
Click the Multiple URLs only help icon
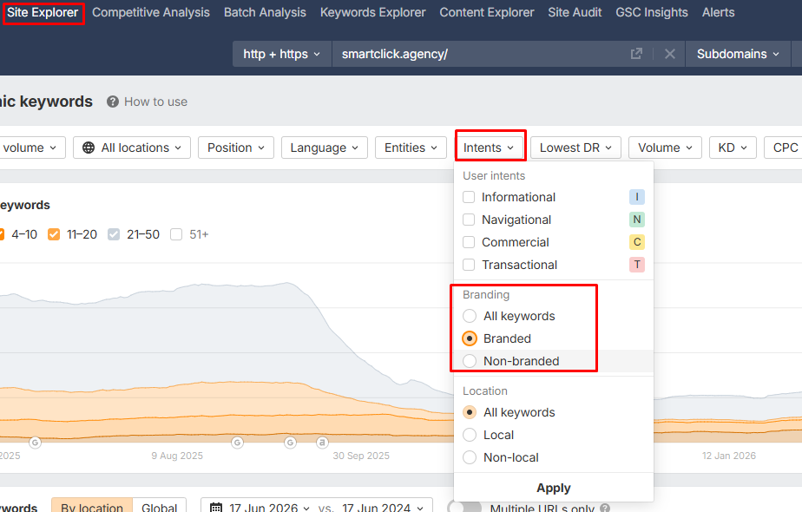605,508
